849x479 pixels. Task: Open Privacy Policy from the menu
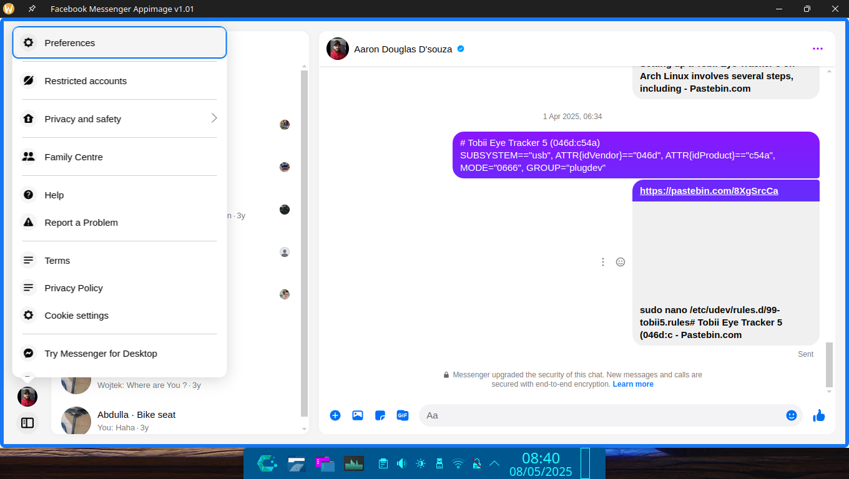[x=119, y=288]
